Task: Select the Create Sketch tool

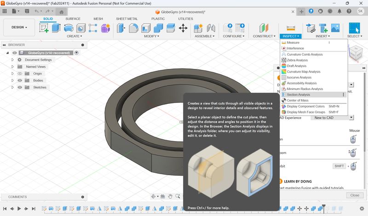Action: (x=44, y=28)
